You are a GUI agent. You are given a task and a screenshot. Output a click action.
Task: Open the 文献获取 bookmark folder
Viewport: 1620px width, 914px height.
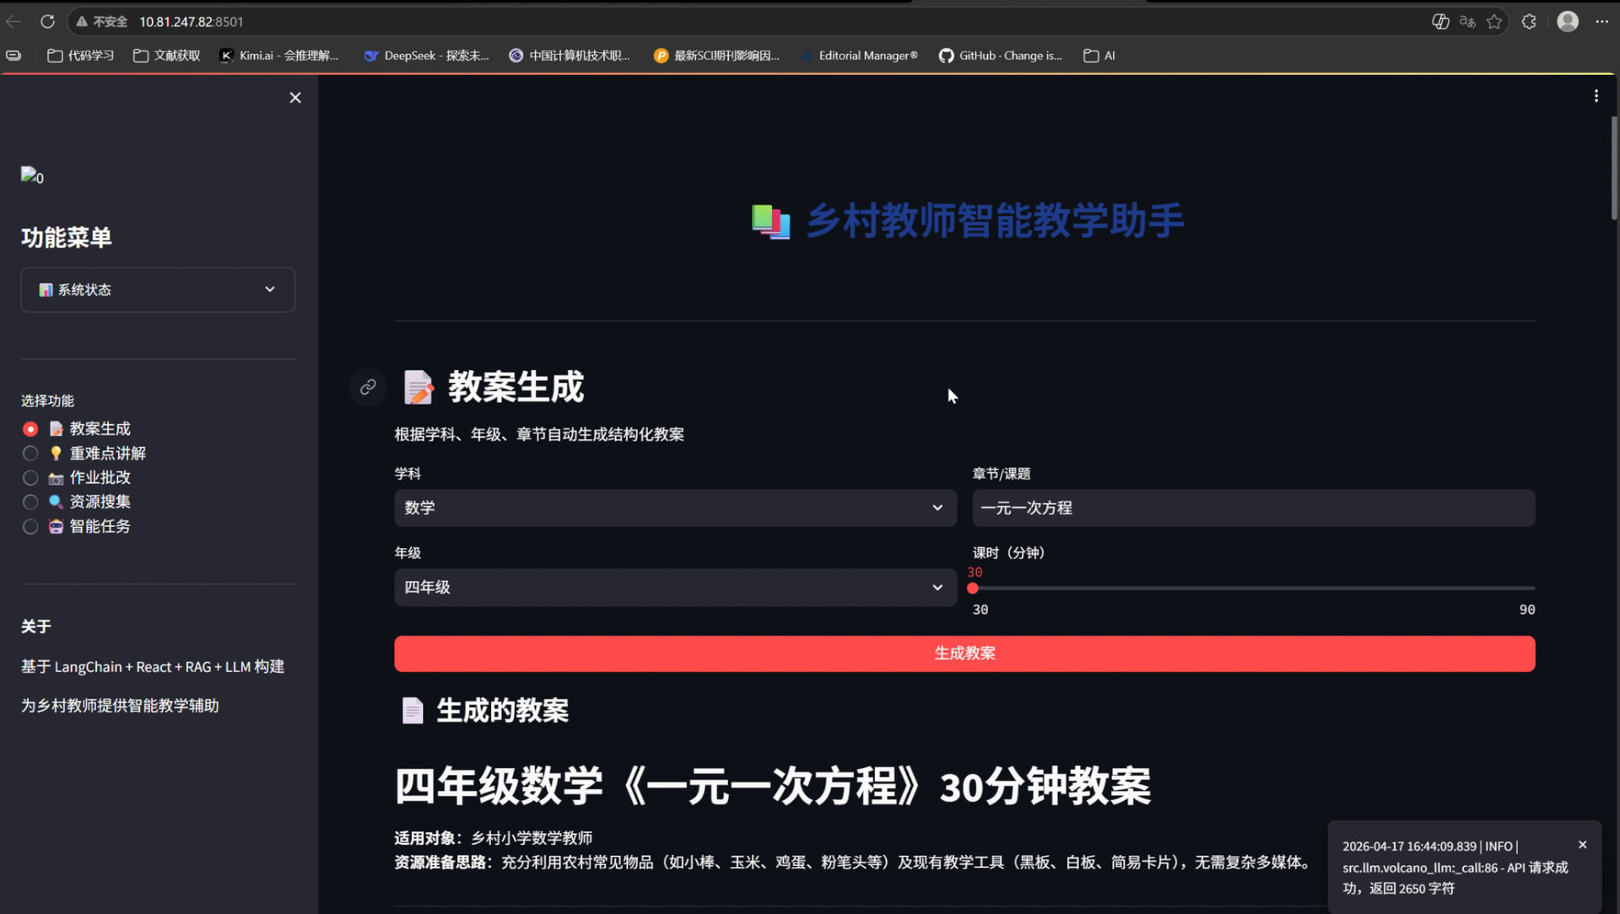pos(167,56)
